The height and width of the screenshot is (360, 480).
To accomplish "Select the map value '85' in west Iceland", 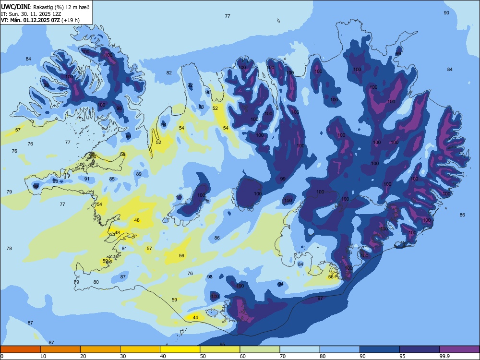I will point(112,179).
